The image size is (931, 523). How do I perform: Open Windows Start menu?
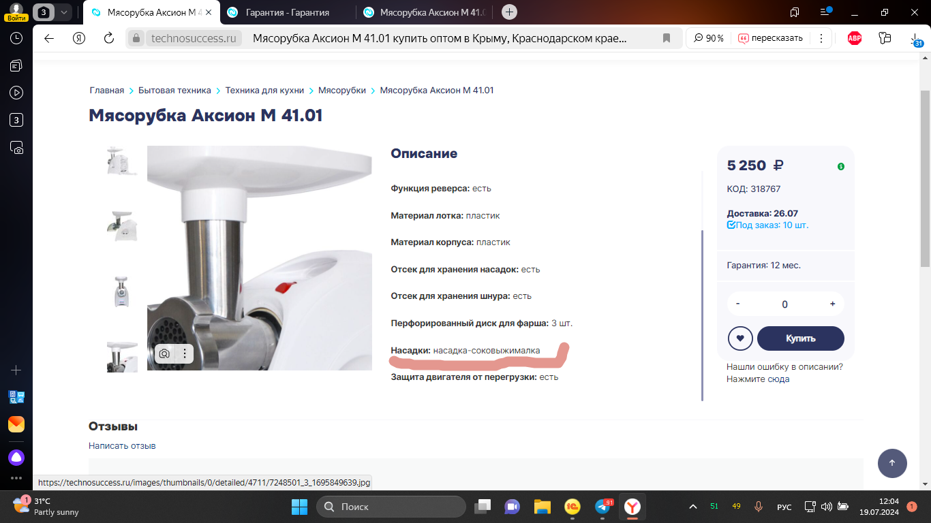point(299,507)
